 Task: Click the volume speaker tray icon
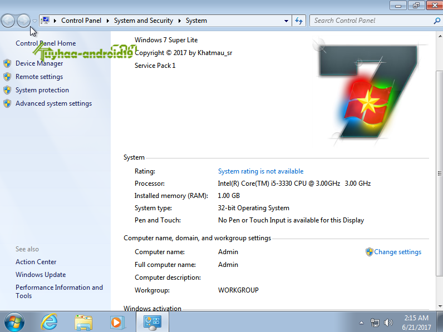388,323
